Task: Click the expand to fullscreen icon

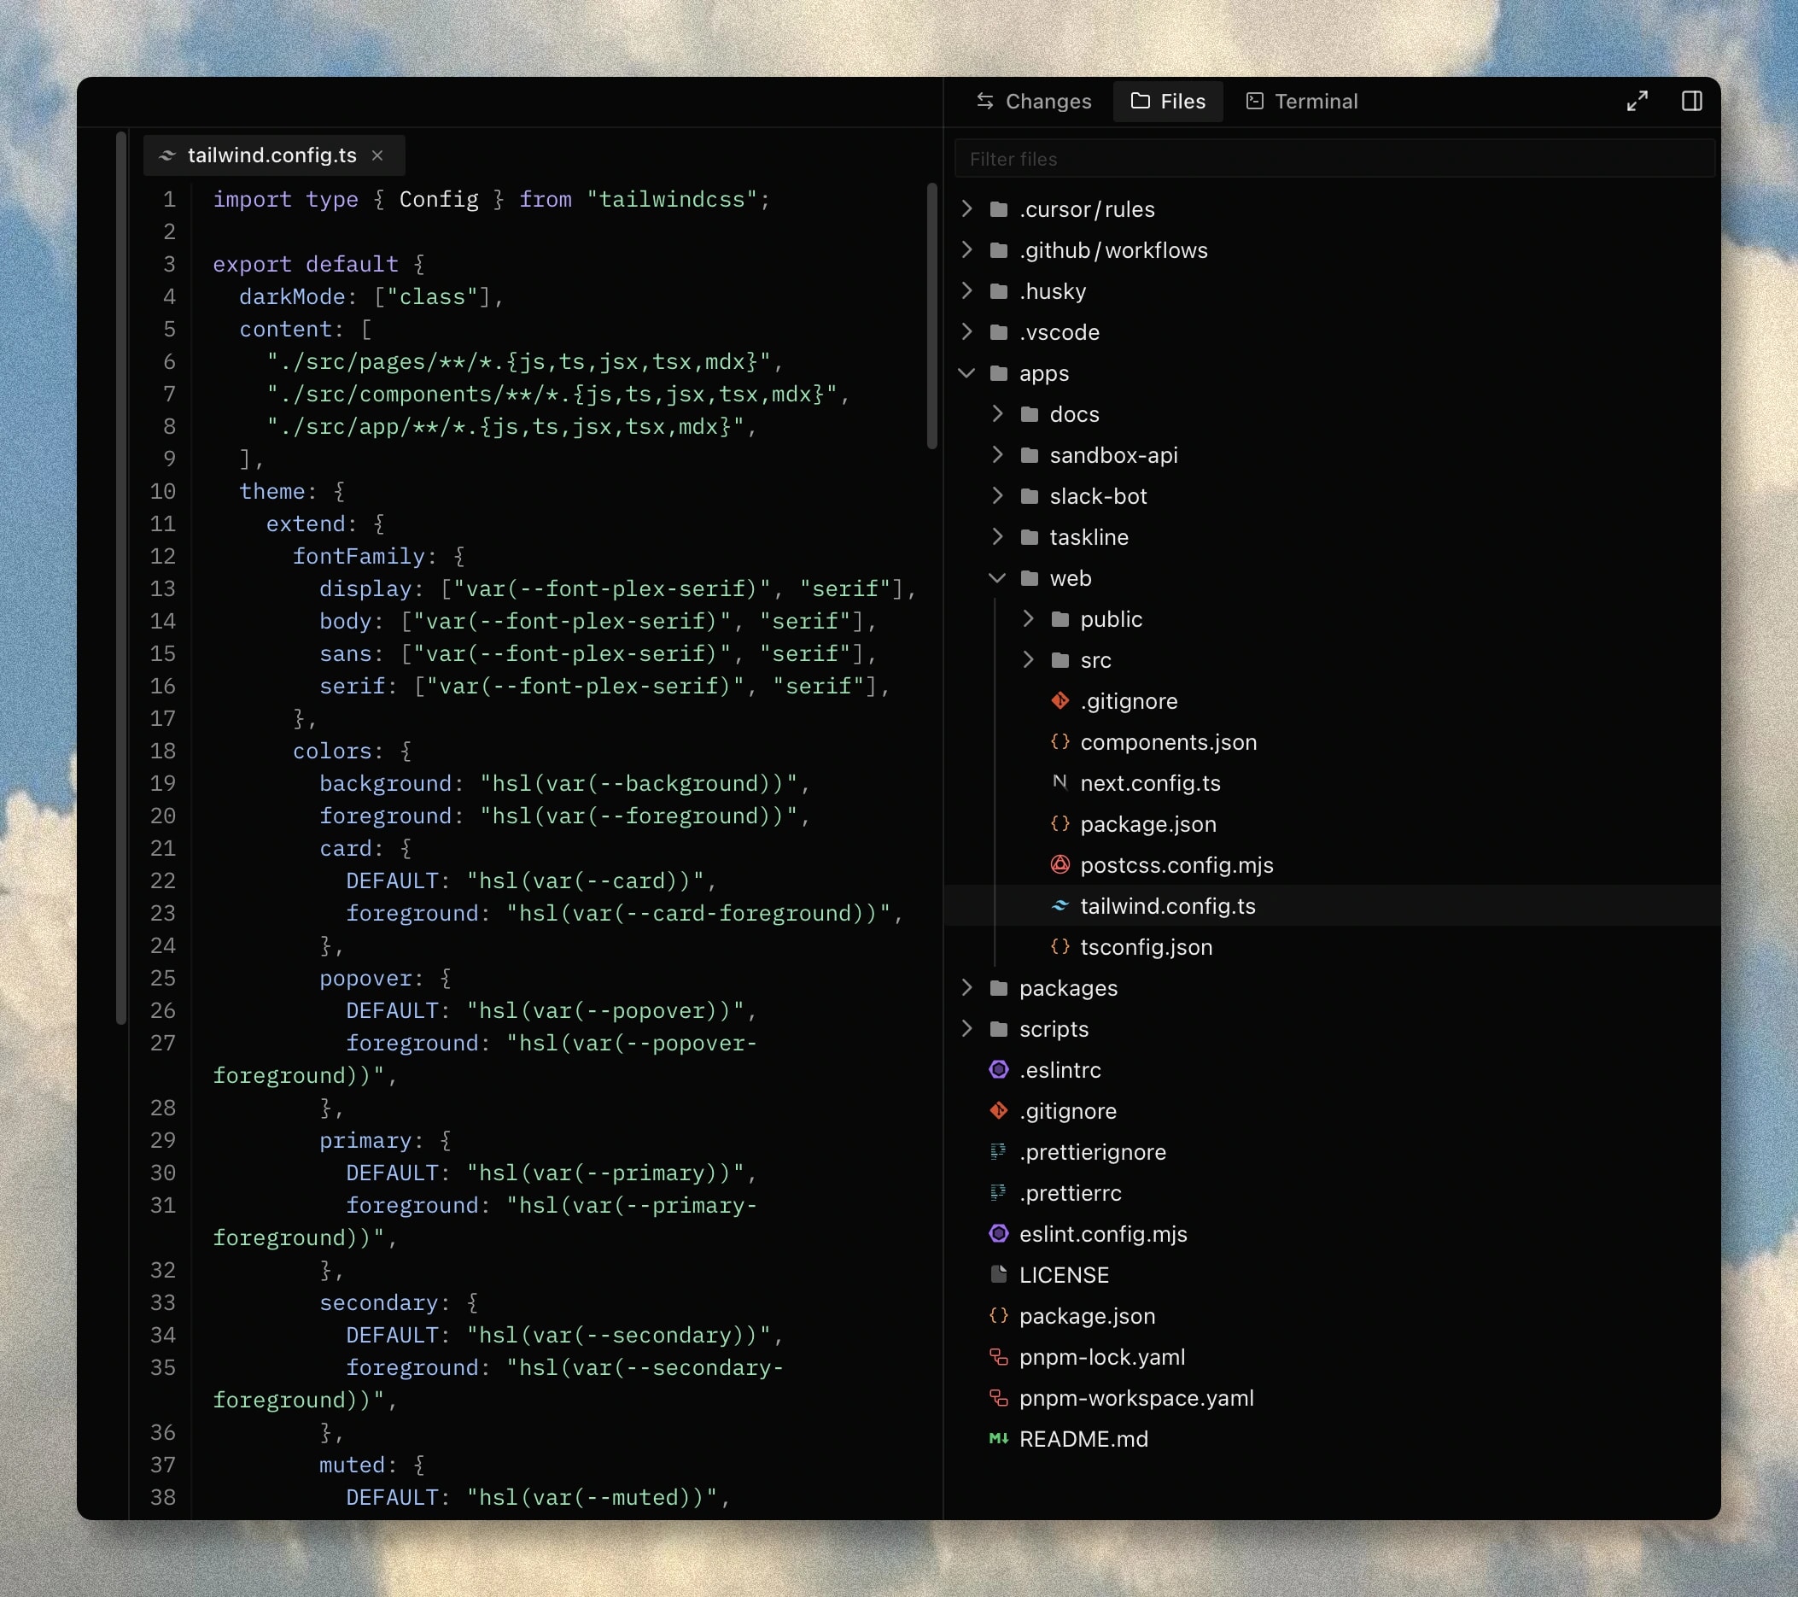Action: (x=1636, y=101)
